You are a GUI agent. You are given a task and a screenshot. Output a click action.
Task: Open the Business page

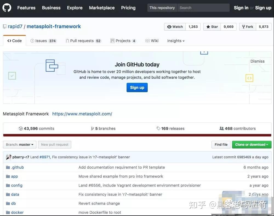click(51, 8)
